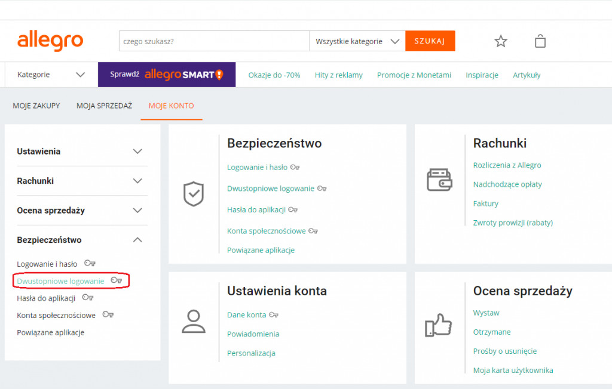This screenshot has width=612, height=389.
Task: Open sidebar Powiązane aplikacje link
Action: (51, 332)
